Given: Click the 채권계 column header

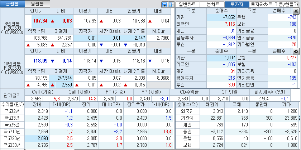Looking at the screenshot, I should [212, 105].
